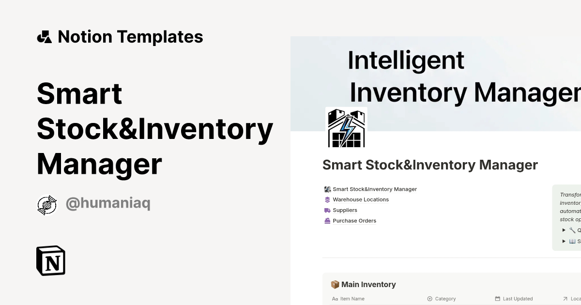Visit the @humaniaq profile link

click(x=107, y=203)
